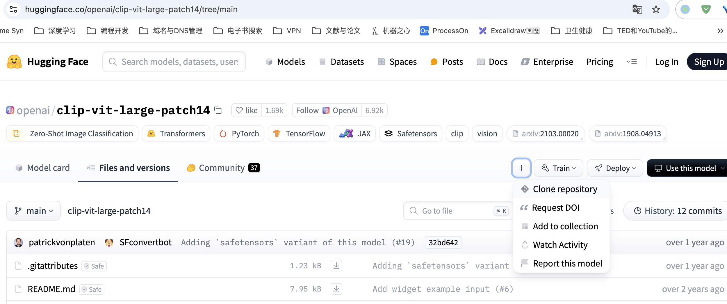Image resolution: width=727 pixels, height=304 pixels.
Task: Open the VPN bookmark folder
Action: [x=287, y=31]
